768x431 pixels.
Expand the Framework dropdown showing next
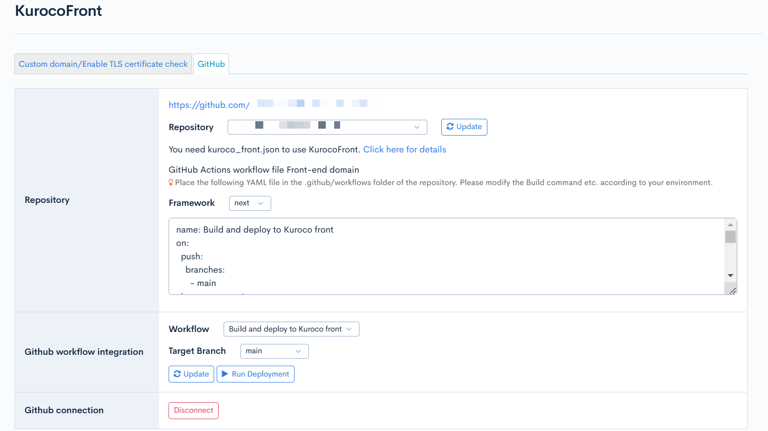pos(250,203)
